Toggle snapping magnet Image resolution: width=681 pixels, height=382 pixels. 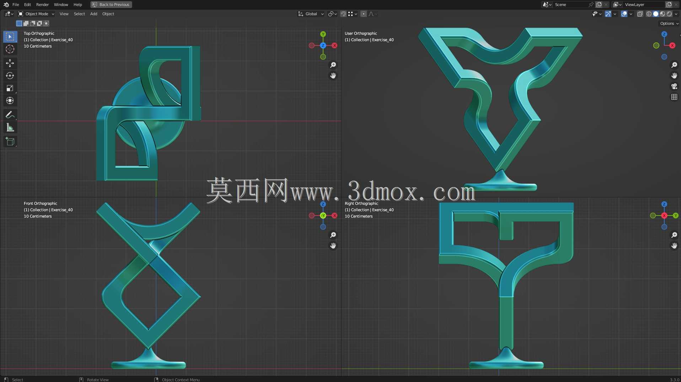click(x=343, y=14)
